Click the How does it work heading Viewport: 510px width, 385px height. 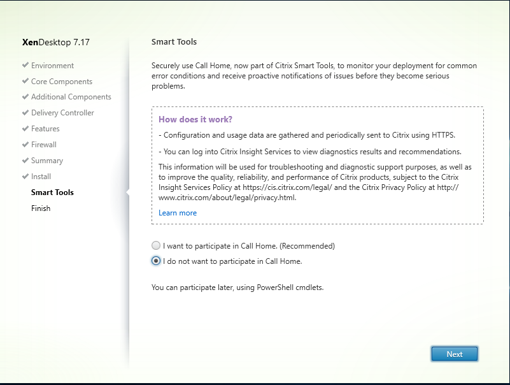pos(195,120)
